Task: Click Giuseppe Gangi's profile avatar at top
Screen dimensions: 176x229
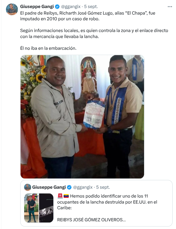Action: [12, 9]
